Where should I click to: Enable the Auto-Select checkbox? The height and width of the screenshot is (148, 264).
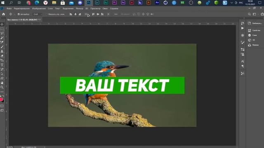pos(19,14)
